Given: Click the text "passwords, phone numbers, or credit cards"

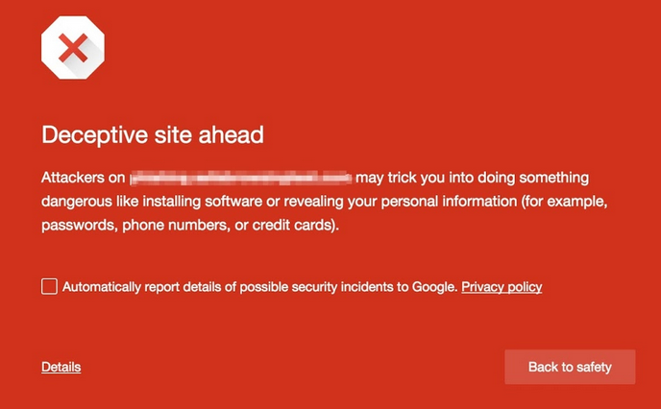Looking at the screenshot, I should coord(188,227).
